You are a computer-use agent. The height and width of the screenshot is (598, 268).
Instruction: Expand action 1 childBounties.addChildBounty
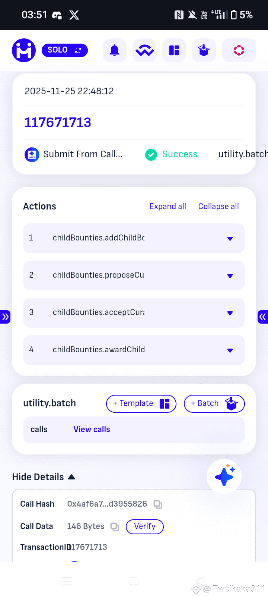pyautogui.click(x=230, y=239)
